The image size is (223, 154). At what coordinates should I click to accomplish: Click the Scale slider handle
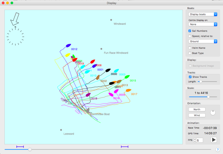pyautogui.click(x=208, y=97)
